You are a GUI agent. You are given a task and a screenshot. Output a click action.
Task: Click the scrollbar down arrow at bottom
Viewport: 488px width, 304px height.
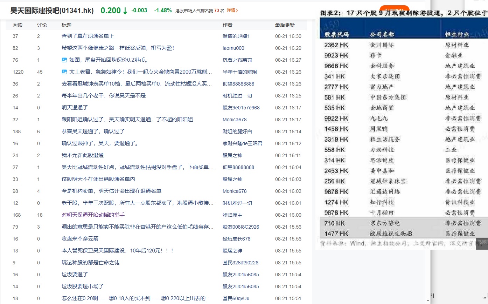pyautogui.click(x=428, y=300)
